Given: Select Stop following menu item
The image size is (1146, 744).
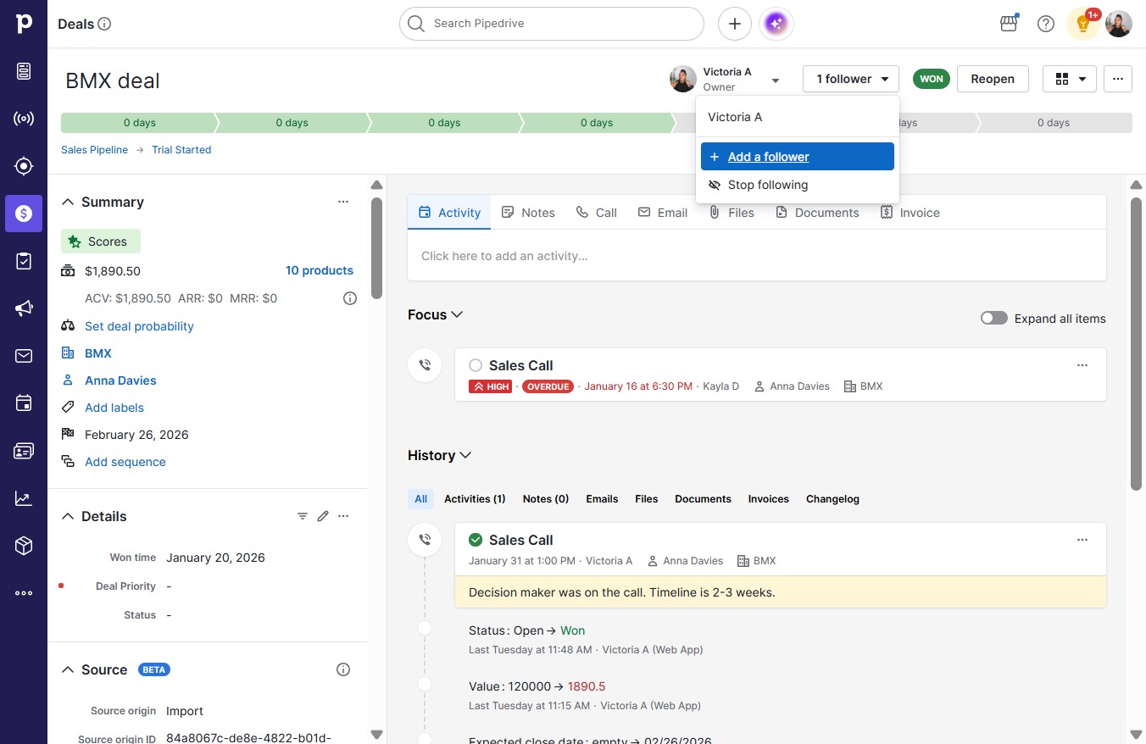Looking at the screenshot, I should [798, 185].
